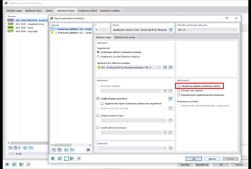Click select-all check icon below generator list
Screen dimensions: 251x169
coord(66,150)
